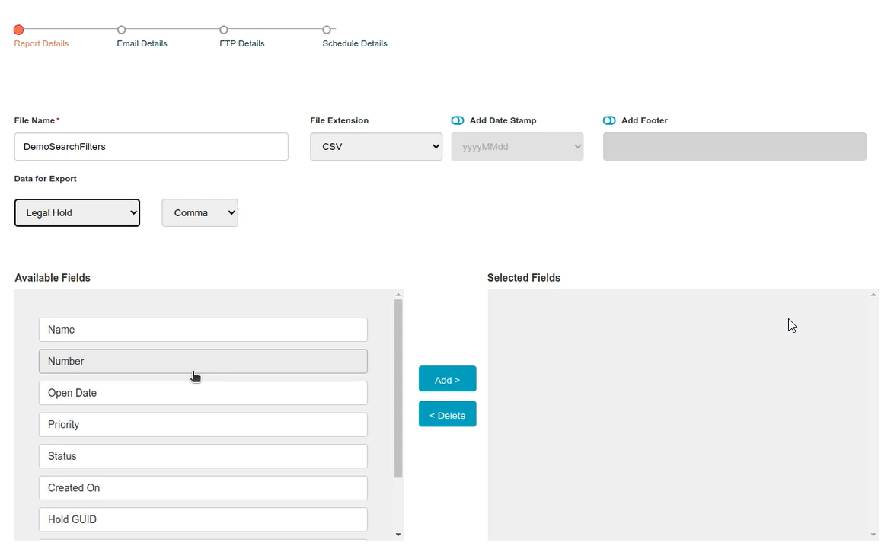Open the Comma delimiter dropdown

pyautogui.click(x=200, y=212)
